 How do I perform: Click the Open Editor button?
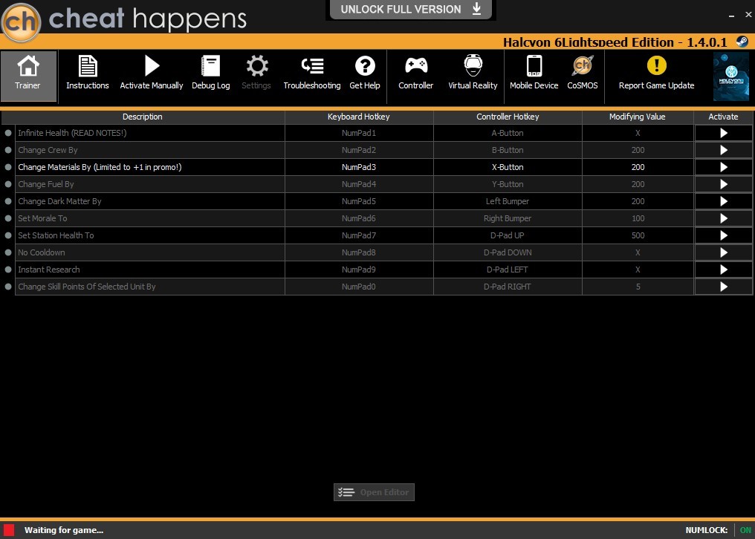click(374, 492)
